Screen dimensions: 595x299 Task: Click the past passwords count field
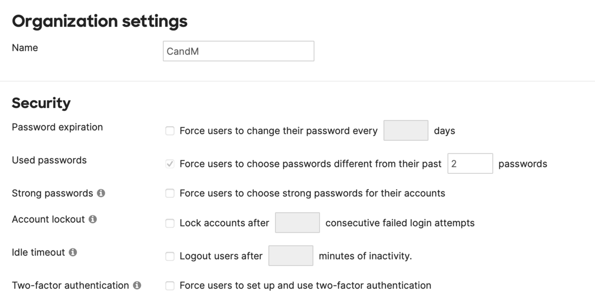click(x=470, y=163)
